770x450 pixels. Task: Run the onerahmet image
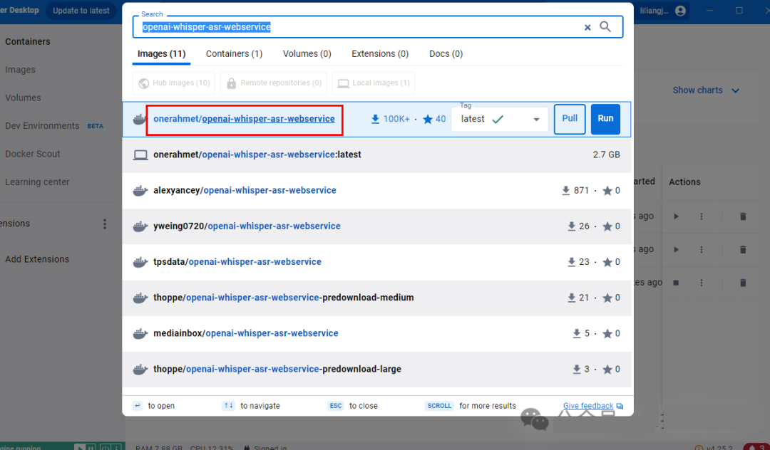[x=605, y=119]
